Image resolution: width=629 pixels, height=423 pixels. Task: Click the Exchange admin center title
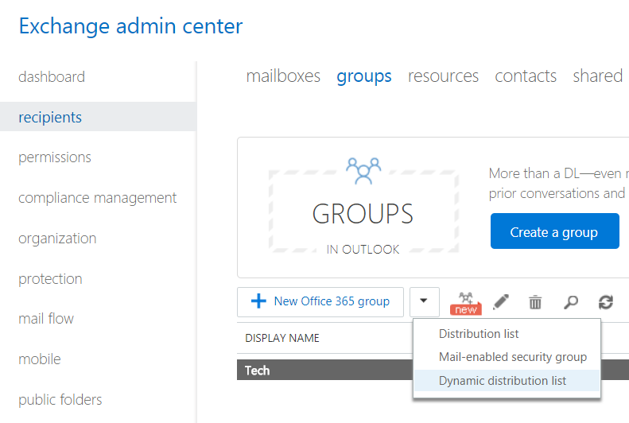[130, 26]
